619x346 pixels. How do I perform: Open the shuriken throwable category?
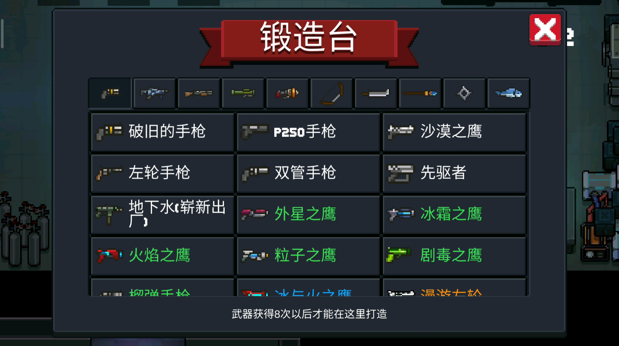(x=464, y=93)
